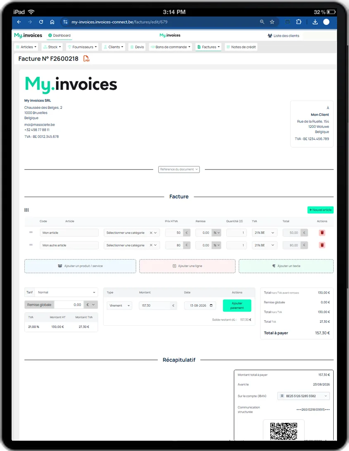
Task: Click the 'Total à payer' label
Action: point(276,333)
